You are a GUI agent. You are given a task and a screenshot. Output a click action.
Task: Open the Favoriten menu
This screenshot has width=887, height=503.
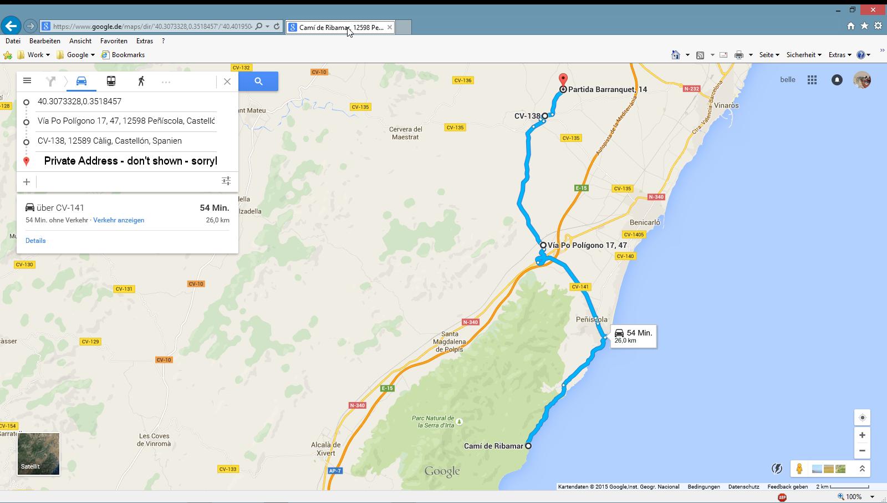point(114,41)
